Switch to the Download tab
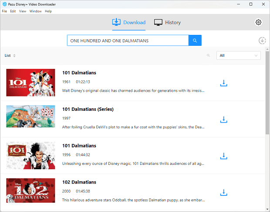The width and height of the screenshot is (270, 212). click(x=129, y=22)
